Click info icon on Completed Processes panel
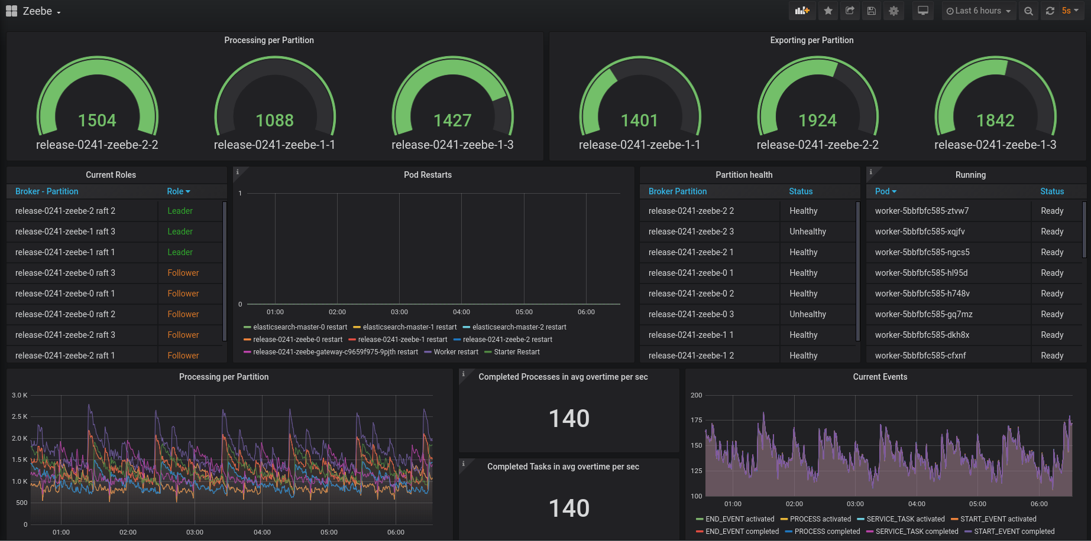Image resolution: width=1091 pixels, height=541 pixels. click(463, 374)
